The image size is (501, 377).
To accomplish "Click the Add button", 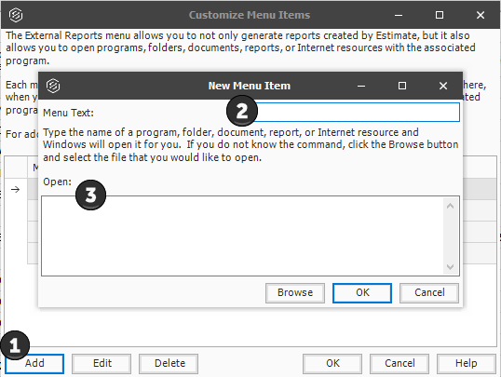I will tap(34, 364).
